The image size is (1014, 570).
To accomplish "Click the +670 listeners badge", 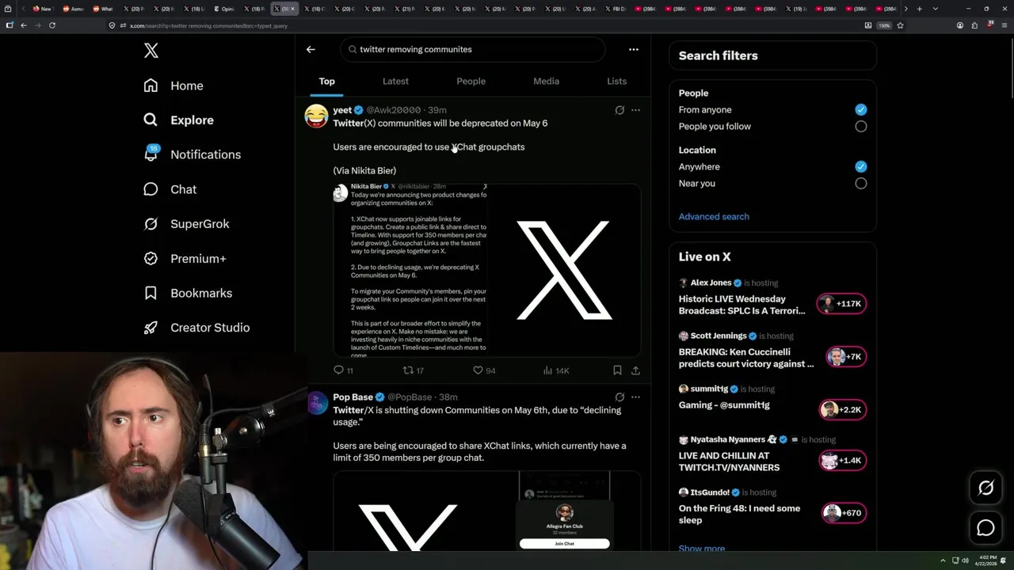I will point(844,513).
